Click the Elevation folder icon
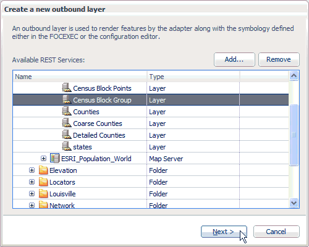Viewport: 309px width, 247px height. pyautogui.click(x=43, y=170)
